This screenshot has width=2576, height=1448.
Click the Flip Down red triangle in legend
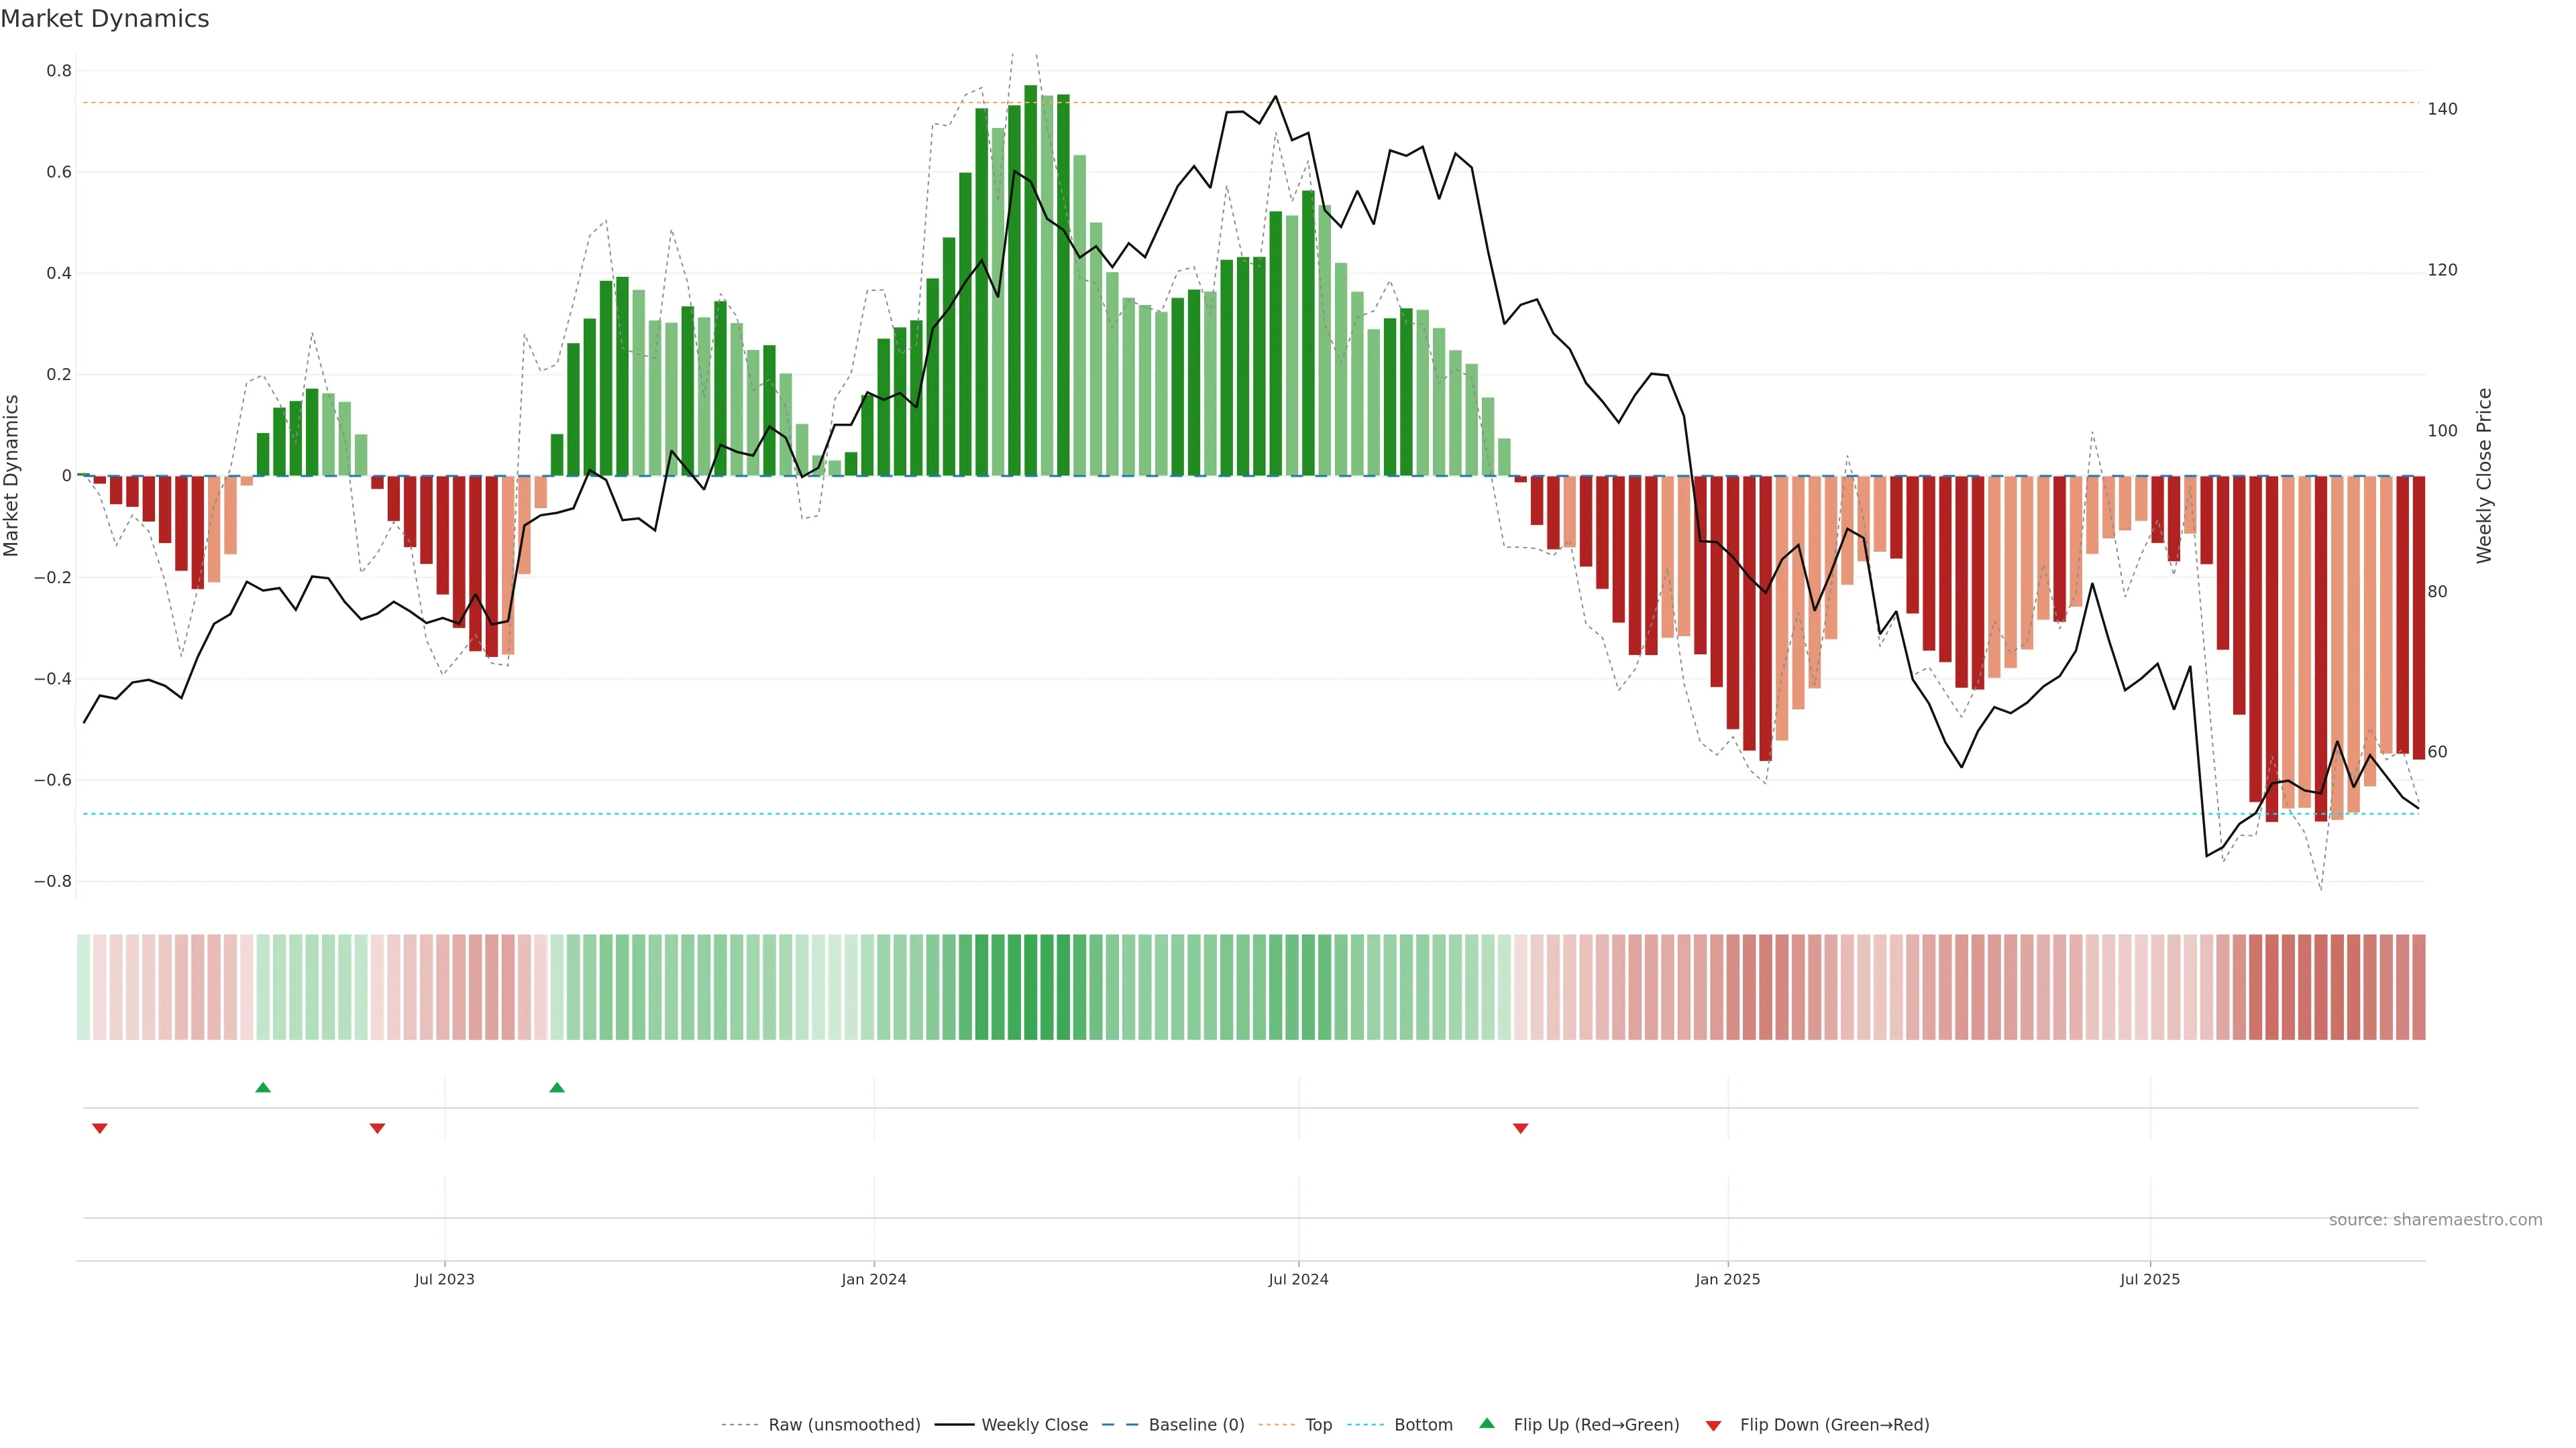[1713, 1425]
